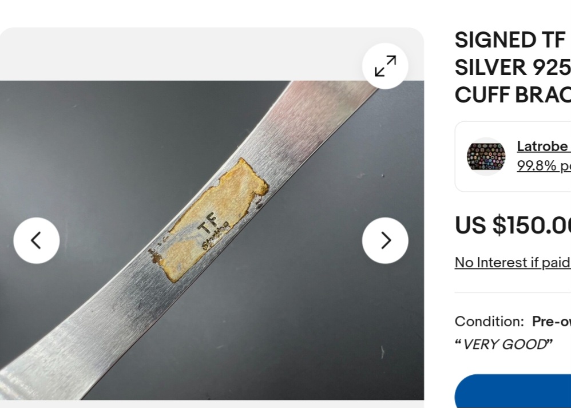
Task: Click the seller info card
Action: 513,157
